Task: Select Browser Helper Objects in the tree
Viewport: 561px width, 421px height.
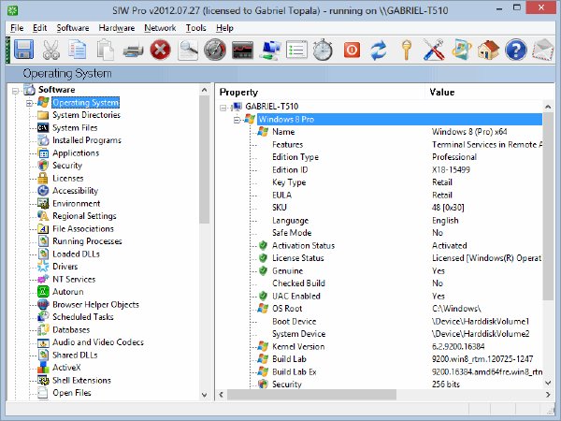Action: click(95, 305)
